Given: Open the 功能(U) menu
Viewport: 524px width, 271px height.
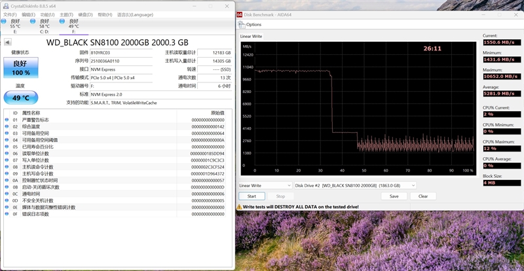Looking at the screenshot, I should click(x=47, y=14).
